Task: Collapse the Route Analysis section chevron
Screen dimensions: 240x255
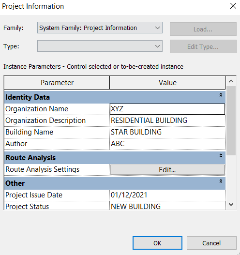Action: pyautogui.click(x=221, y=155)
